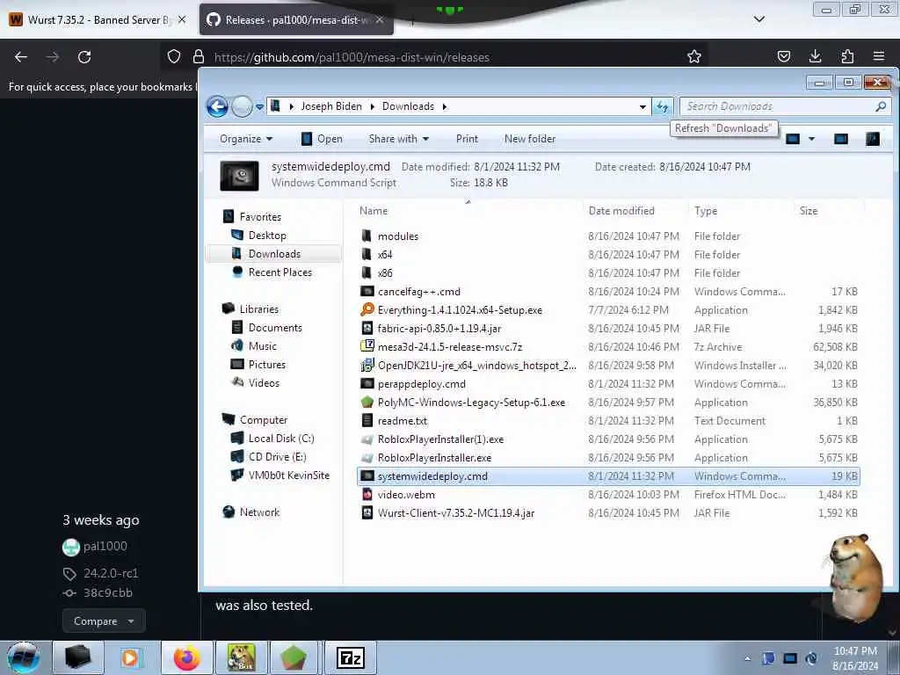900x675 pixels.
Task: Open Compare dropdown on GitHub page
Action: (x=104, y=621)
